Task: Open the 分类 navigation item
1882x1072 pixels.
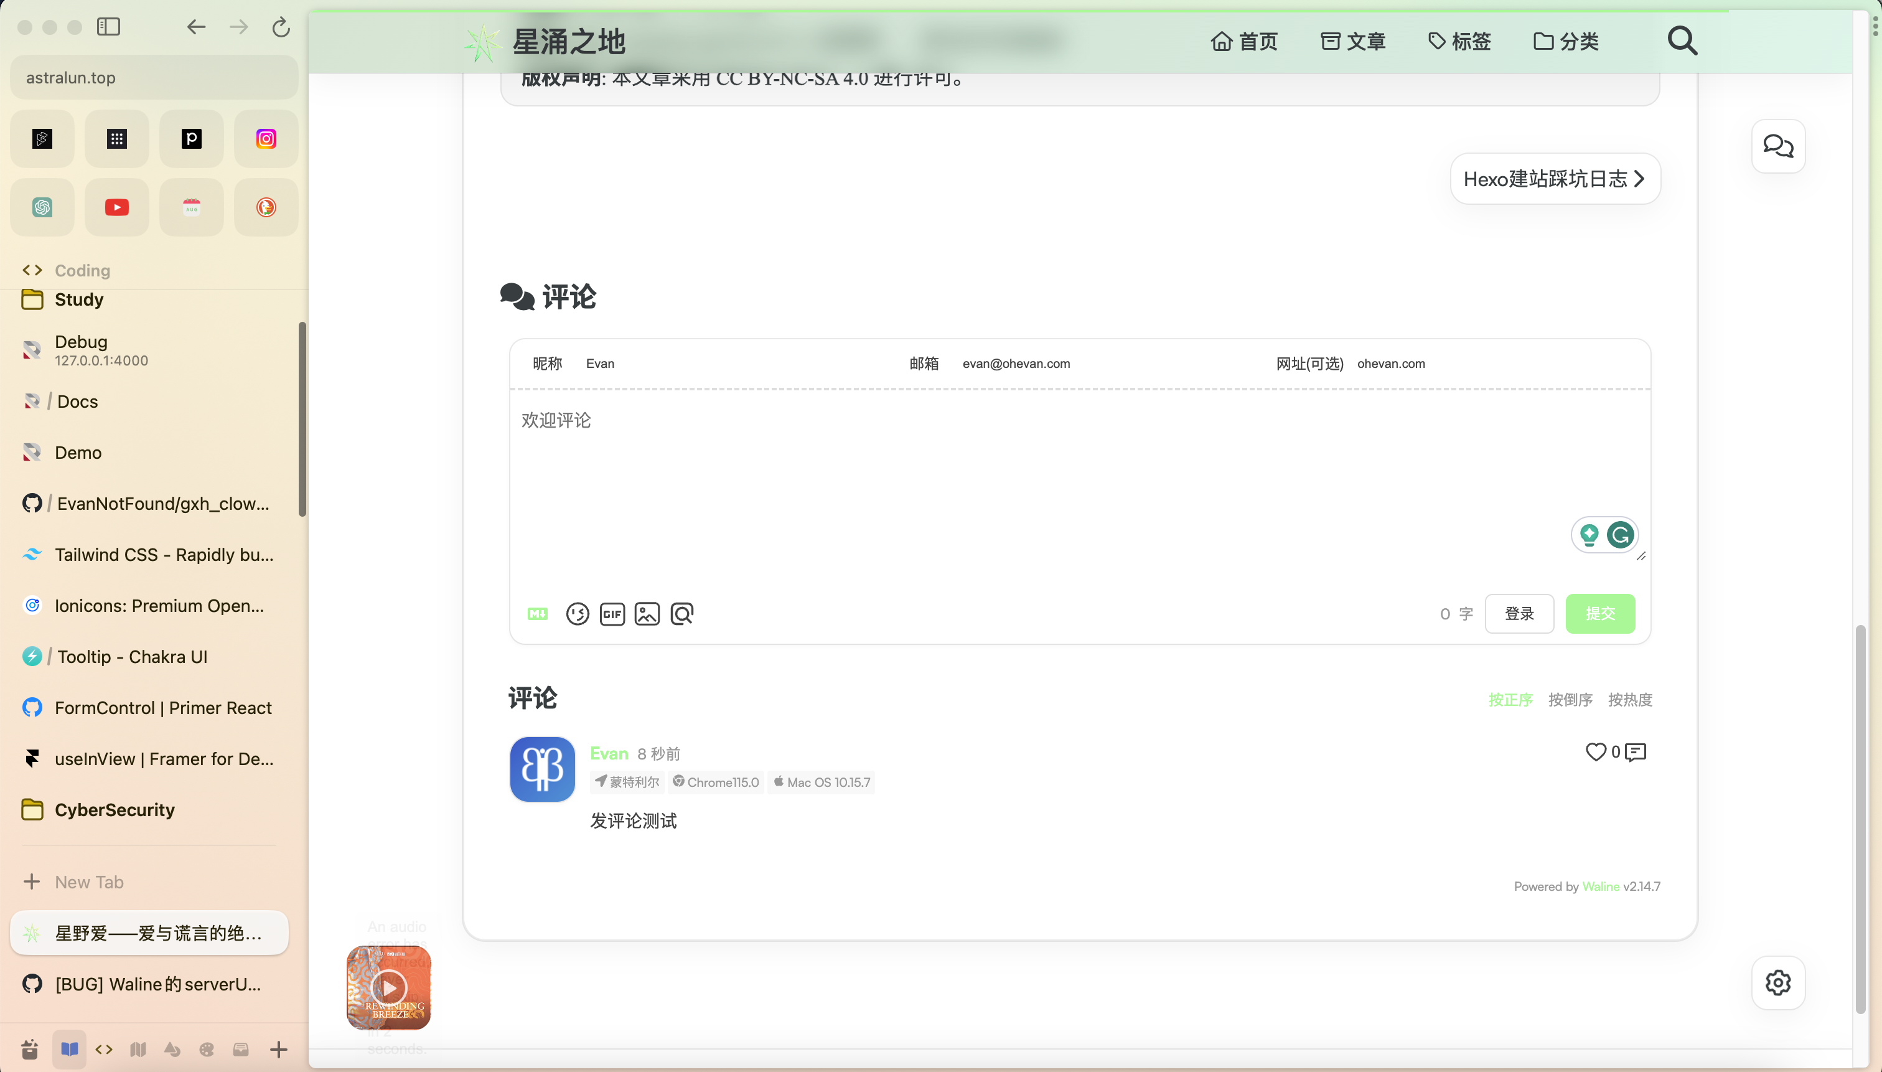Action: [1566, 41]
